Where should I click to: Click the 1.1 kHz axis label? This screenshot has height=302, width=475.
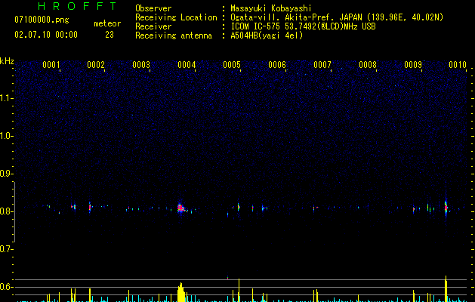[x=7, y=98]
